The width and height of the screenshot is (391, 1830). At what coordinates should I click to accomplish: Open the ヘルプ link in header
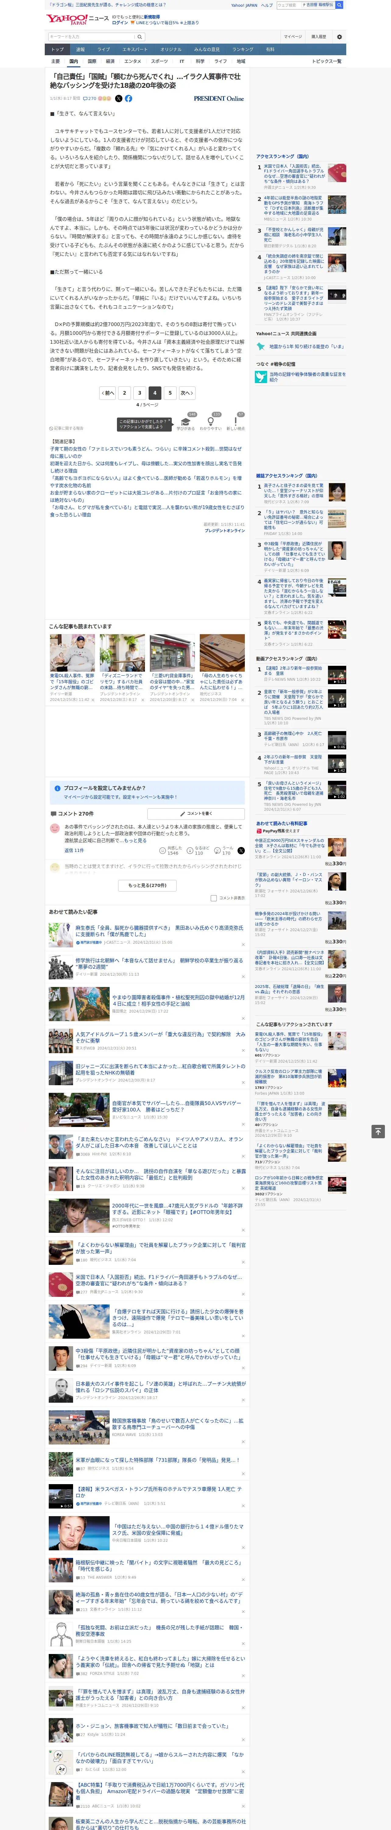[267, 5]
